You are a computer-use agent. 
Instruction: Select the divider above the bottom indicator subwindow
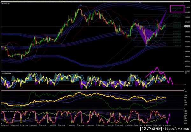93,110
